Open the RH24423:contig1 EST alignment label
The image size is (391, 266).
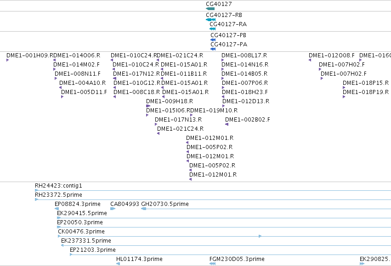click(59, 186)
